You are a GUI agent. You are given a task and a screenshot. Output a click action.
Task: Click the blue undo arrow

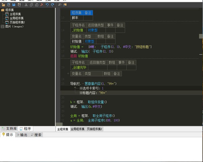tap(47, 5)
